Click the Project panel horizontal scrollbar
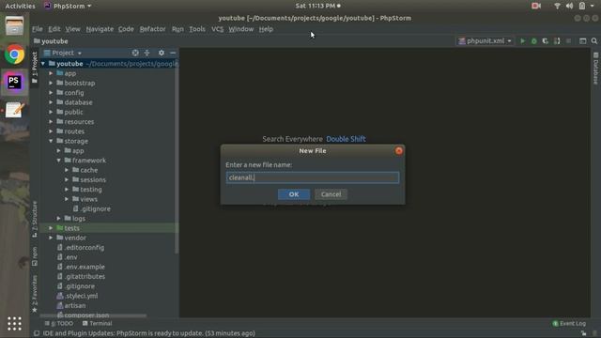 93,315
